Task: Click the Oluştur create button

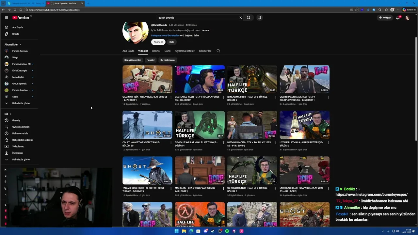Action: [x=385, y=18]
